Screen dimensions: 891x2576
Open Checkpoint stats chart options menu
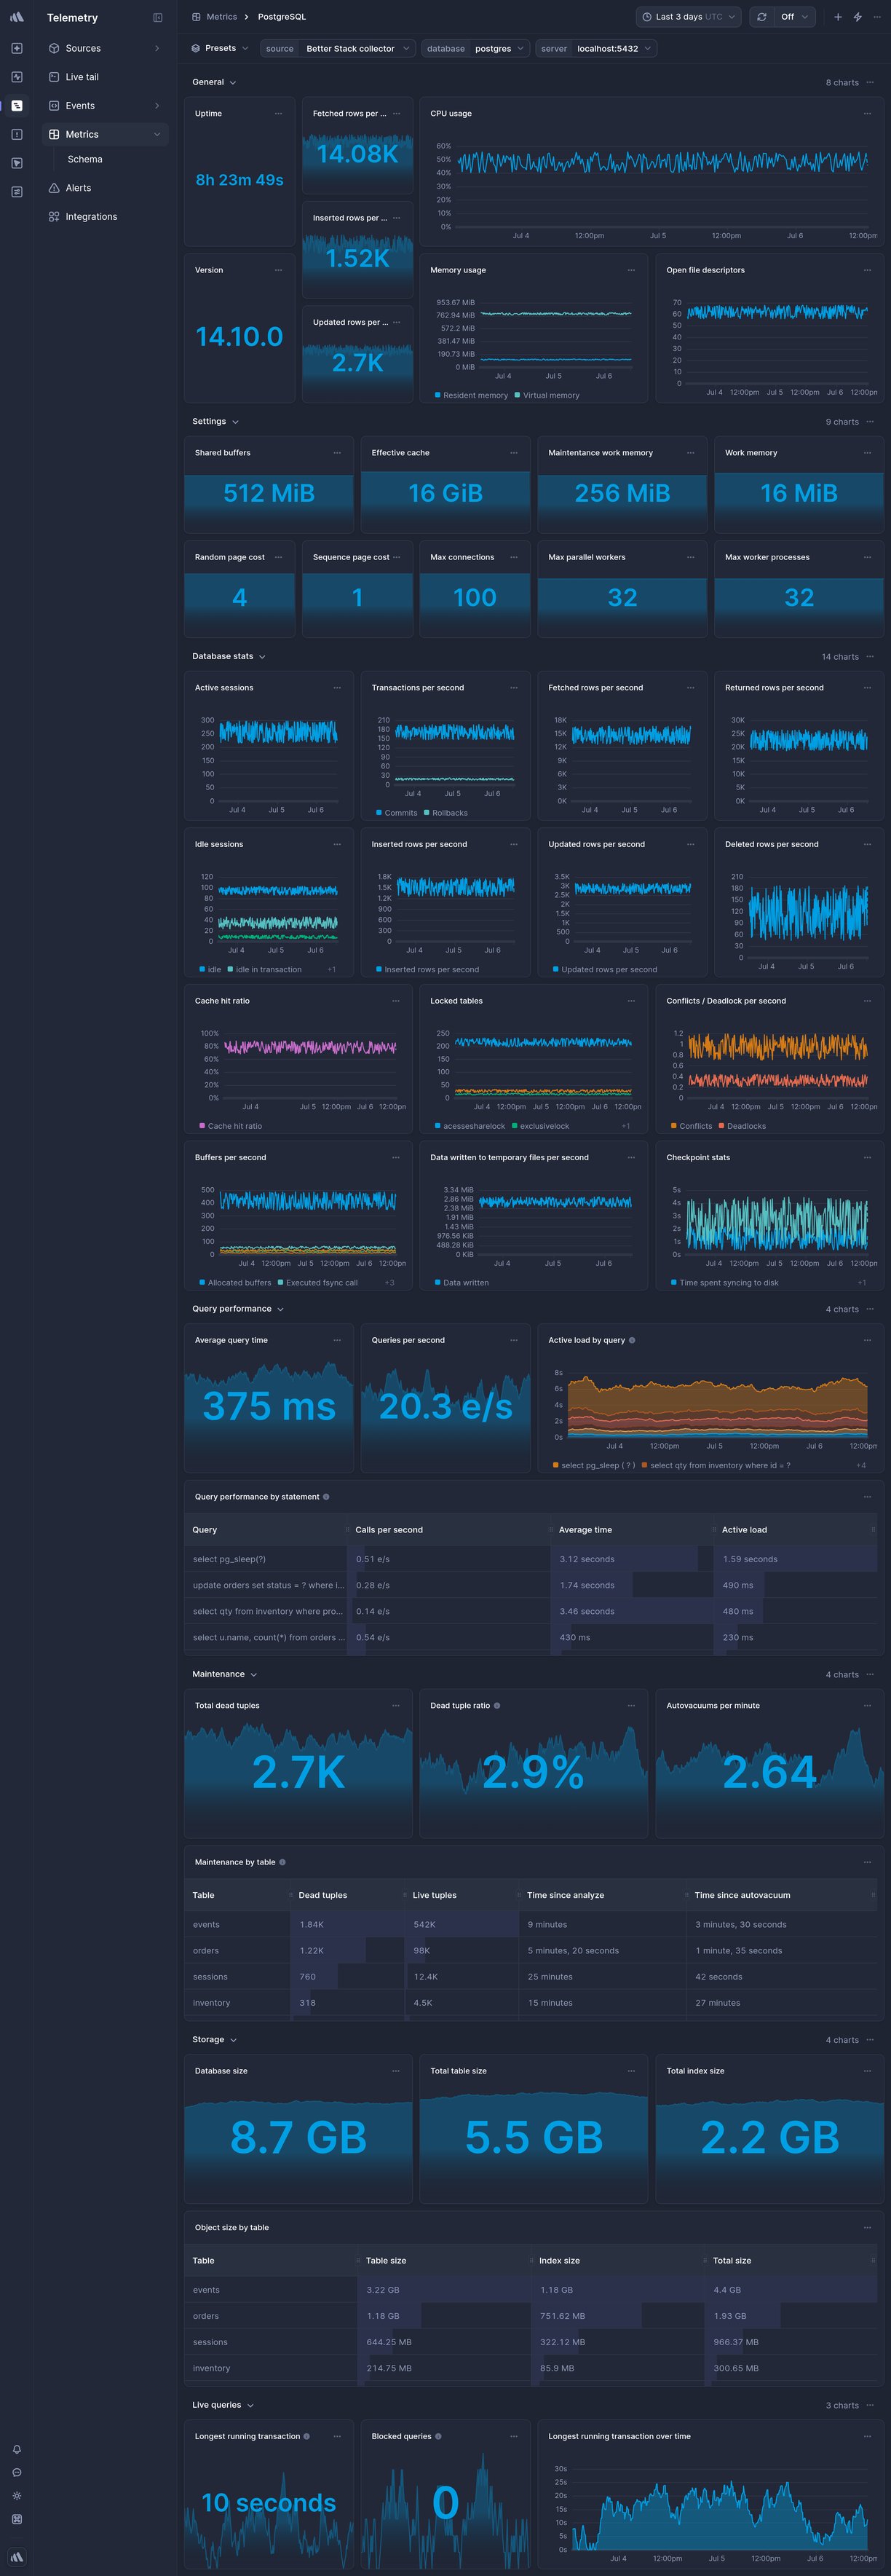pos(867,1158)
